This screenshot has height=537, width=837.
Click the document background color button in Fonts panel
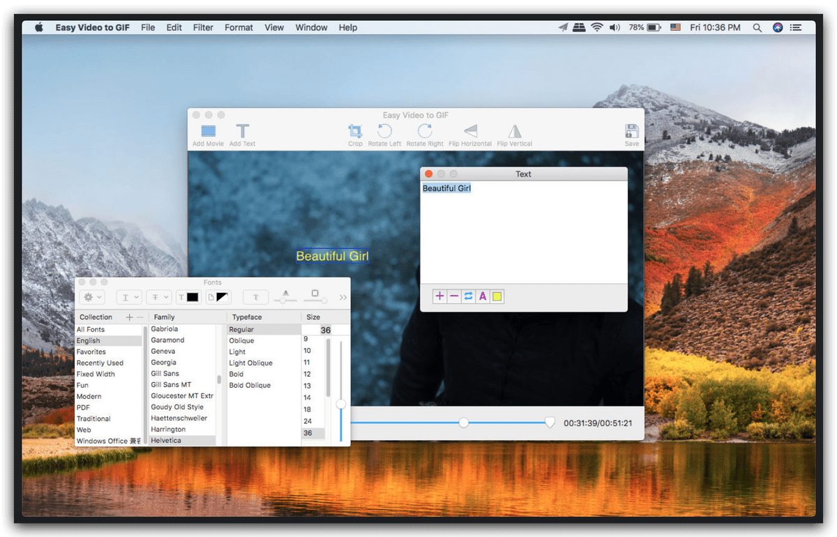click(x=218, y=297)
